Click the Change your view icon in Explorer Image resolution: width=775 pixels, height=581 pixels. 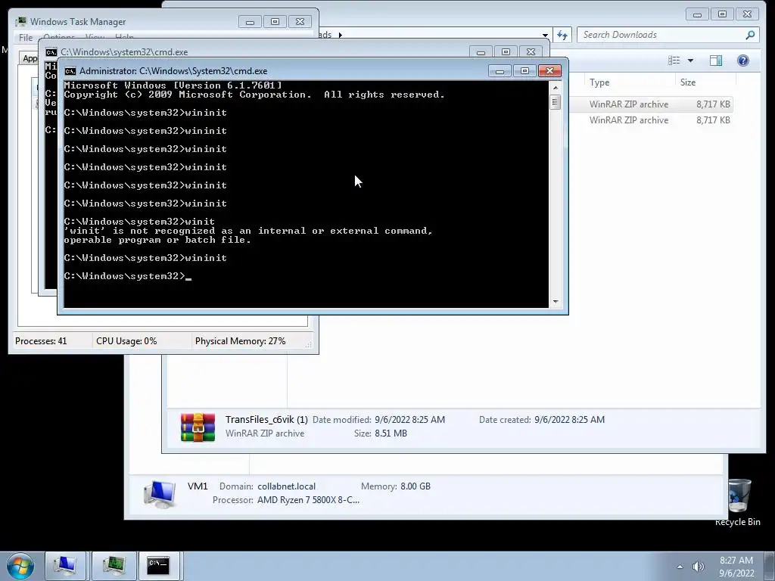(x=674, y=61)
